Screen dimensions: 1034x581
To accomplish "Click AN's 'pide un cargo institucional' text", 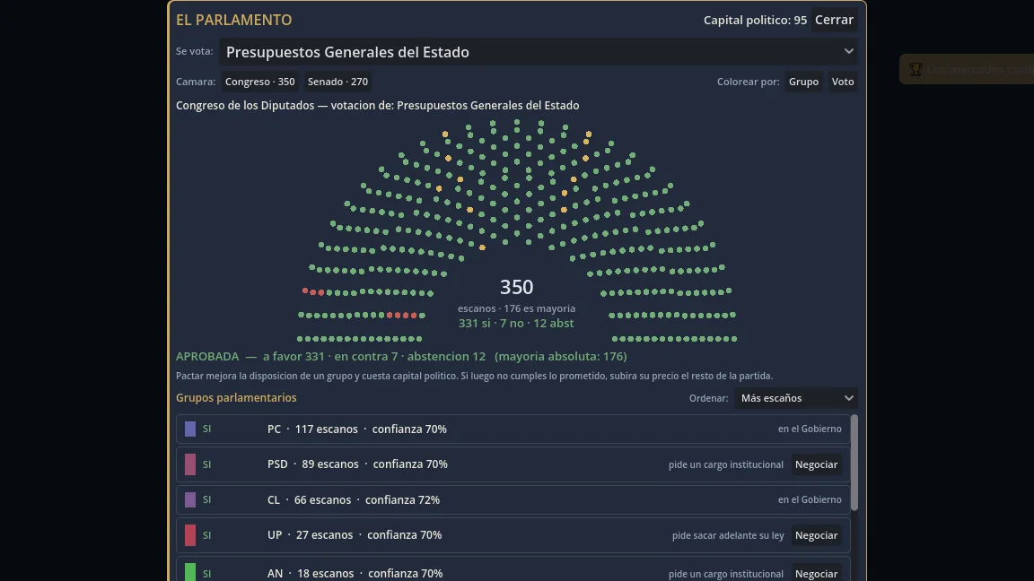I will click(x=726, y=574).
